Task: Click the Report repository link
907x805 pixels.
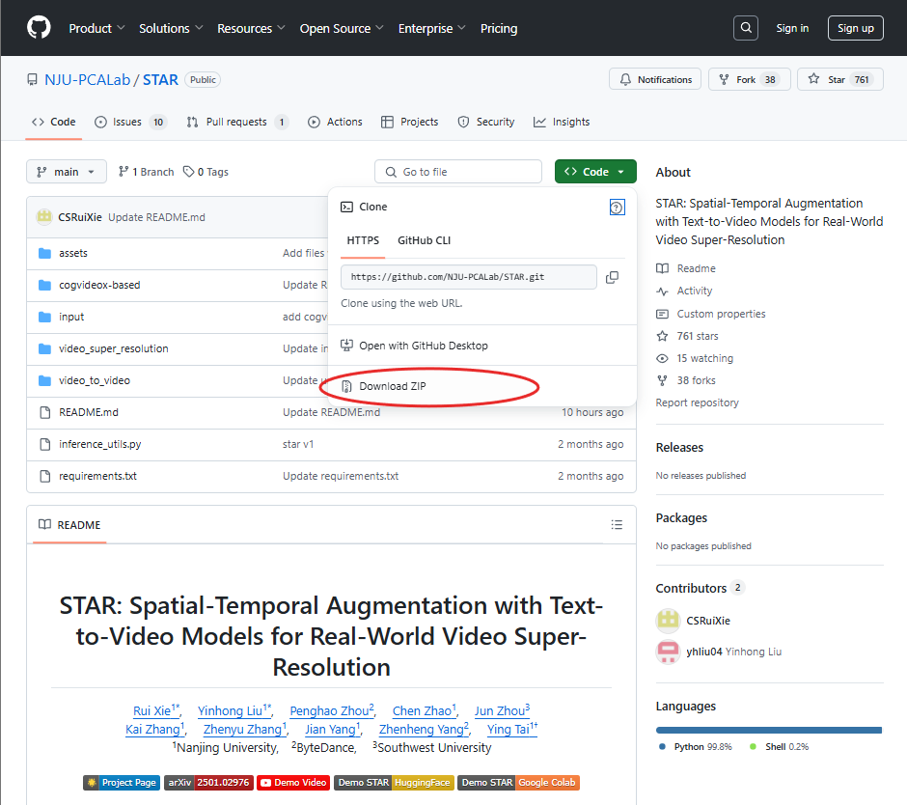Action: [x=697, y=402]
